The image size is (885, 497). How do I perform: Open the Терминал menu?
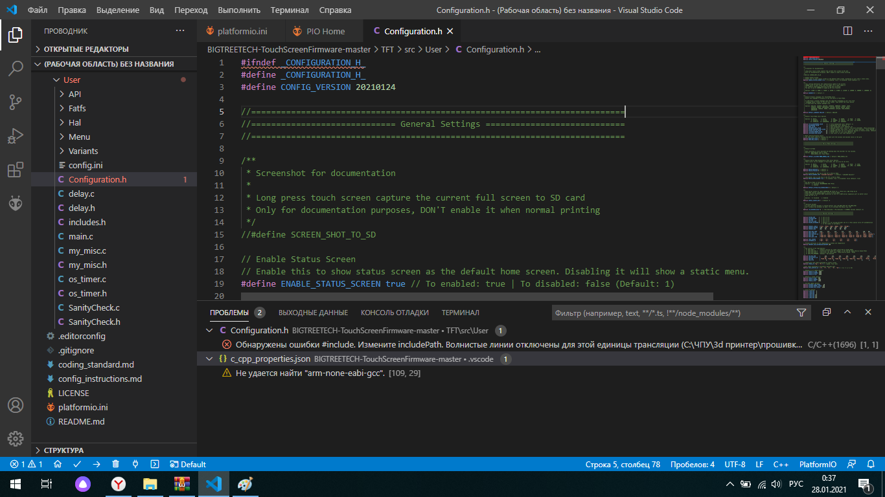pyautogui.click(x=290, y=10)
